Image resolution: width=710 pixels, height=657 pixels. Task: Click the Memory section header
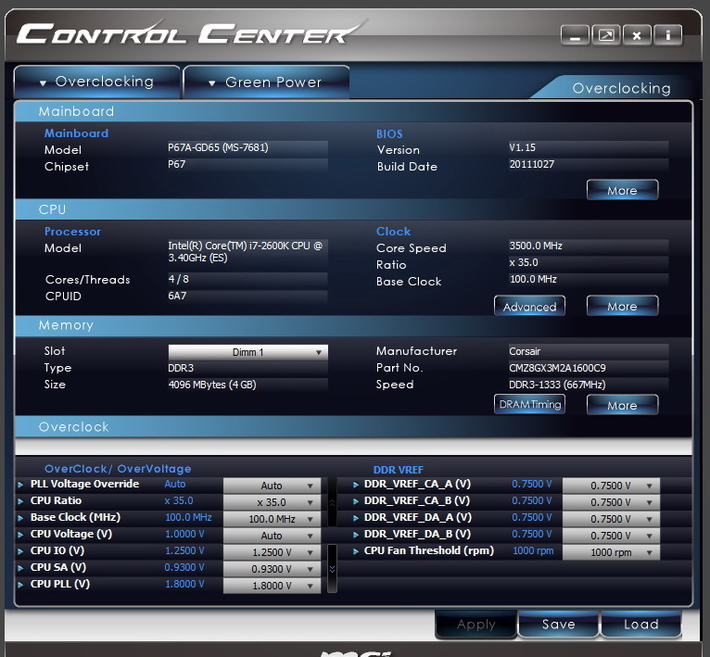[353, 325]
